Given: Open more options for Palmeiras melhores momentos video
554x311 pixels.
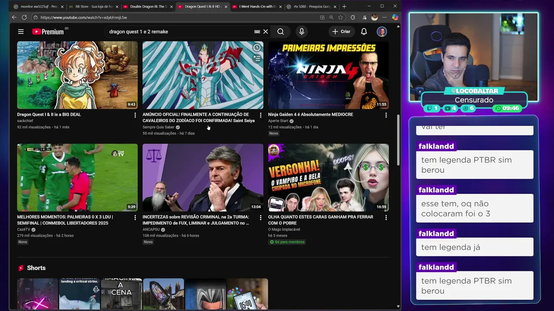Looking at the screenshot, I should click(135, 218).
